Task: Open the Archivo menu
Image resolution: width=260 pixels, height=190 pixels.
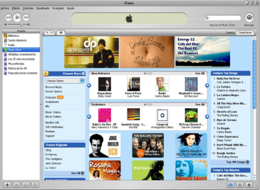Action: 5,8
